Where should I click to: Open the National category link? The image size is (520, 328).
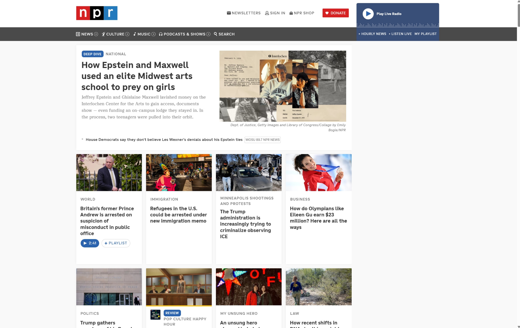(116, 54)
